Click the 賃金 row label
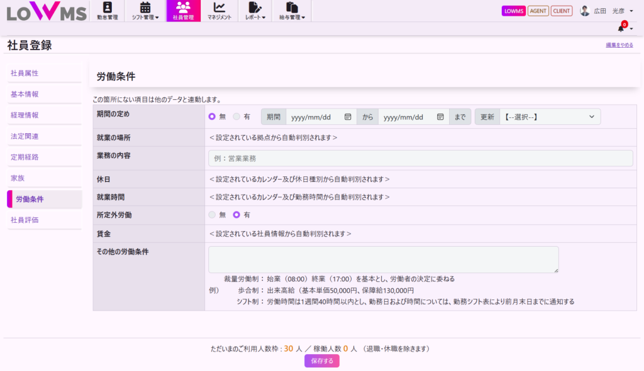Screen dimensions: 644x371 tap(104, 234)
